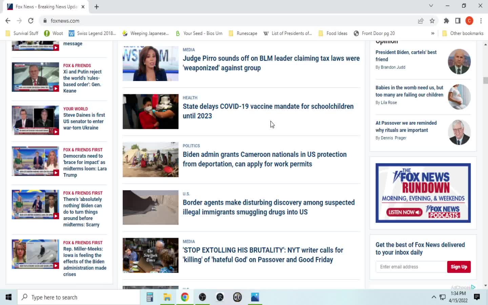Screen dimensions: 488x305
Task: Play the Xi and Putin Gen. Keane video
Action: pyautogui.click(x=35, y=77)
